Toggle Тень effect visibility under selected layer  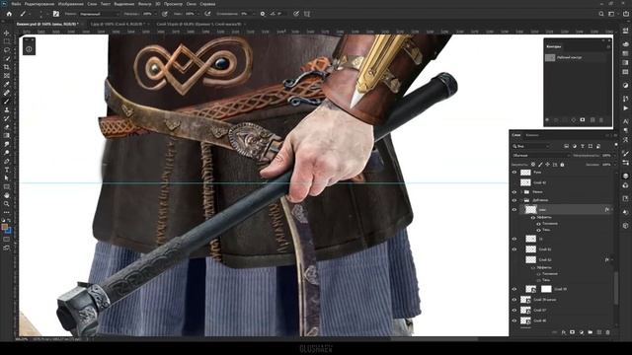pos(538,230)
